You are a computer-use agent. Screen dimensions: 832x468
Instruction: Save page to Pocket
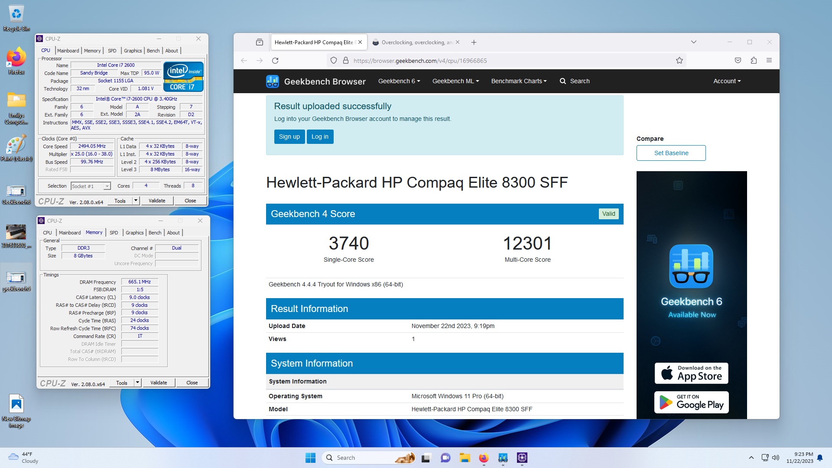point(738,61)
